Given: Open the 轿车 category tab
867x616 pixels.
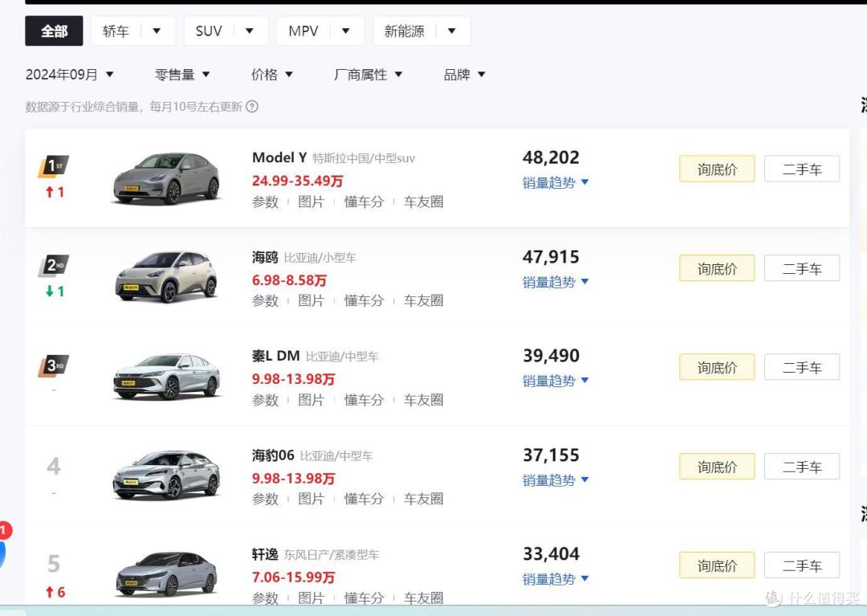Looking at the screenshot, I should click(116, 31).
